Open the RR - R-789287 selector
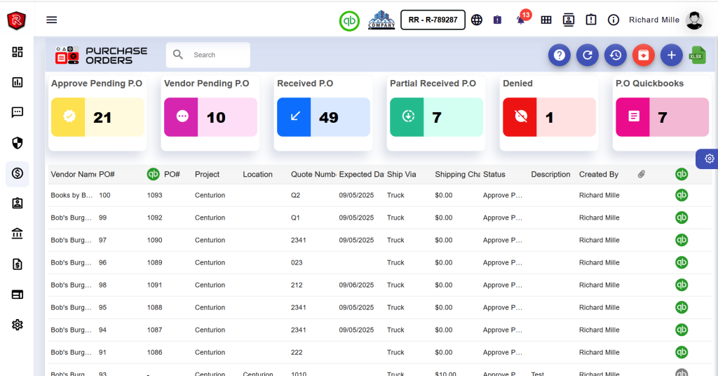The width and height of the screenshot is (718, 376). coord(433,20)
